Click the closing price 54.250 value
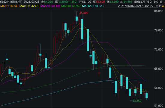 (49, 2)
